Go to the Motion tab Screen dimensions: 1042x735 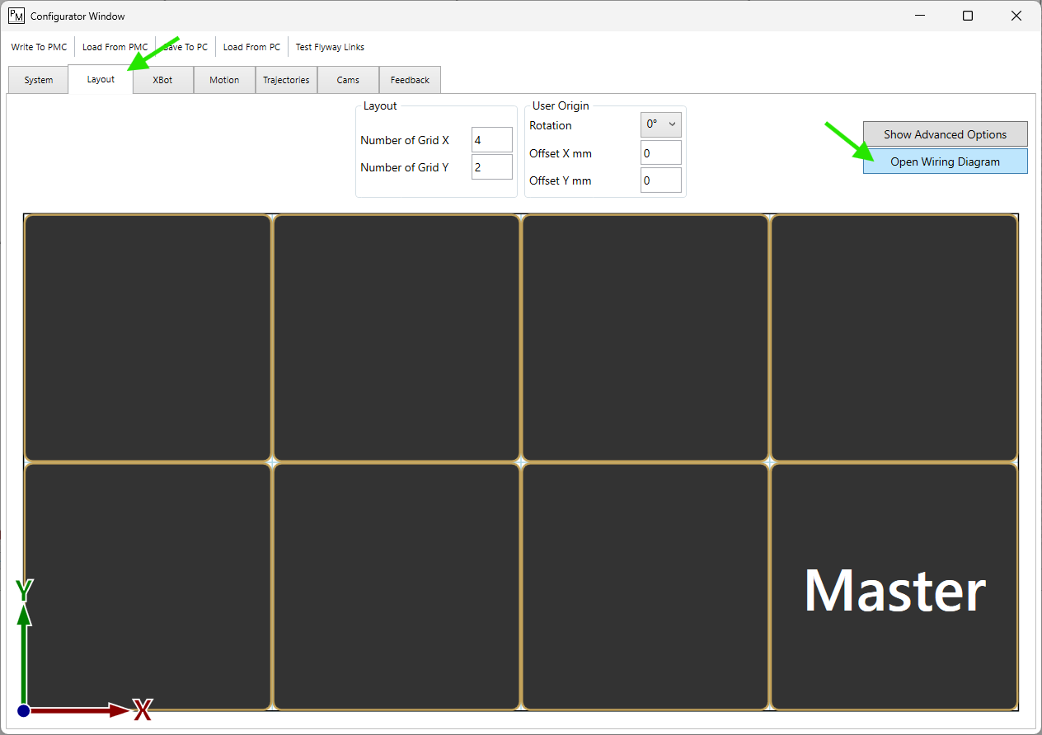[x=224, y=80]
